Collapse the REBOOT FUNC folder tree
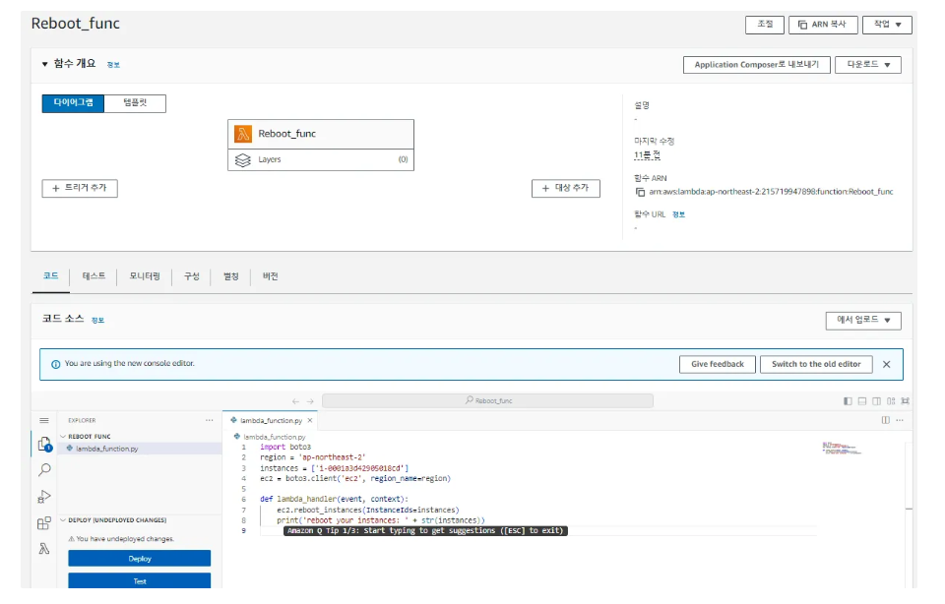This screenshot has height=604, width=945. click(63, 436)
